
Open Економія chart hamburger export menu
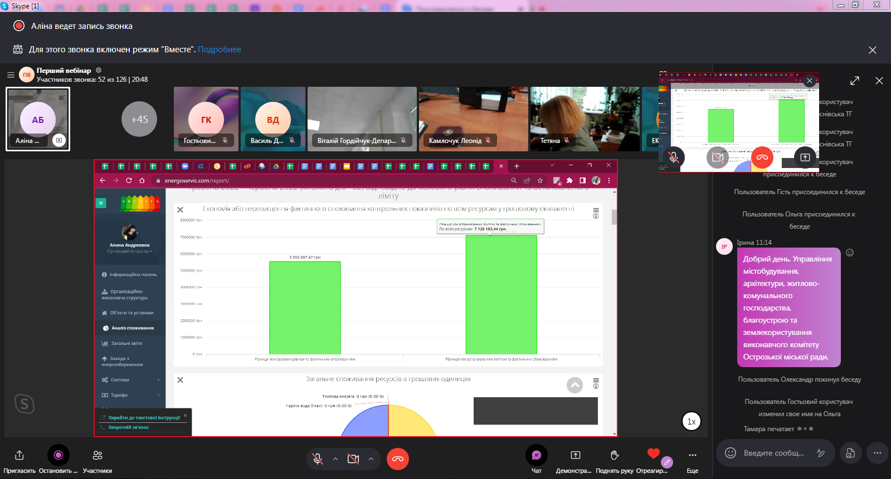tap(596, 210)
